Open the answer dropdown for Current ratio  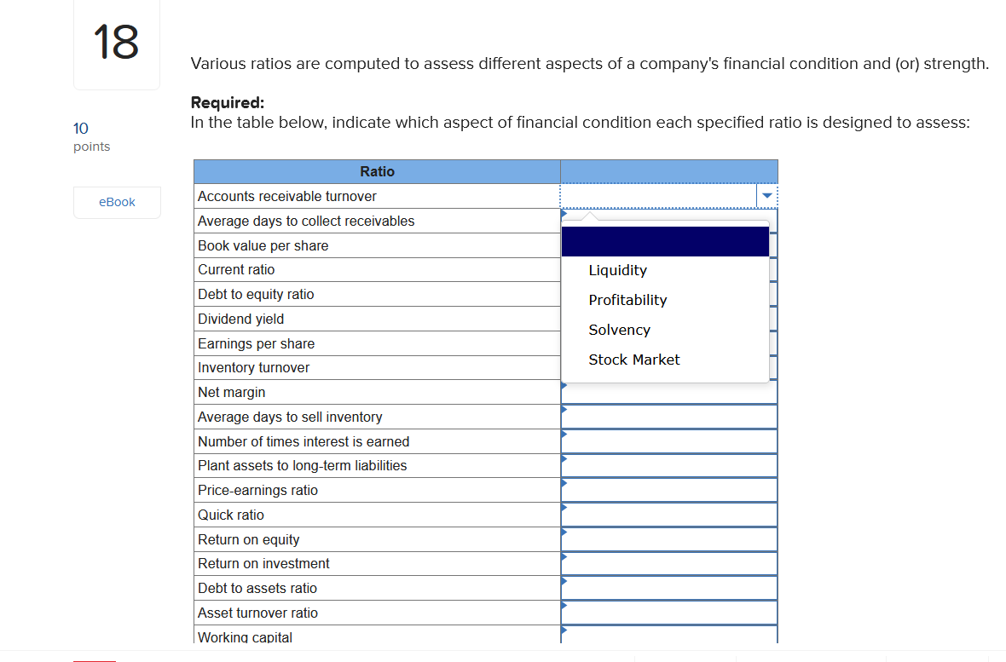coord(669,269)
